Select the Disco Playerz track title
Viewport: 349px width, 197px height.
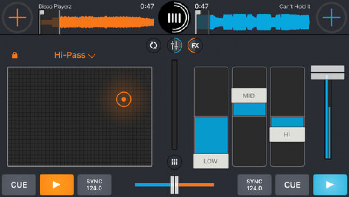click(55, 7)
